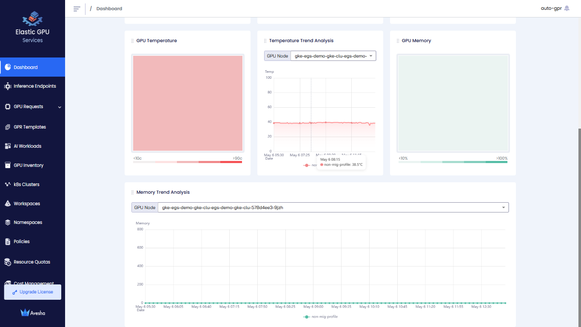Click the notification bell icon

point(567,8)
